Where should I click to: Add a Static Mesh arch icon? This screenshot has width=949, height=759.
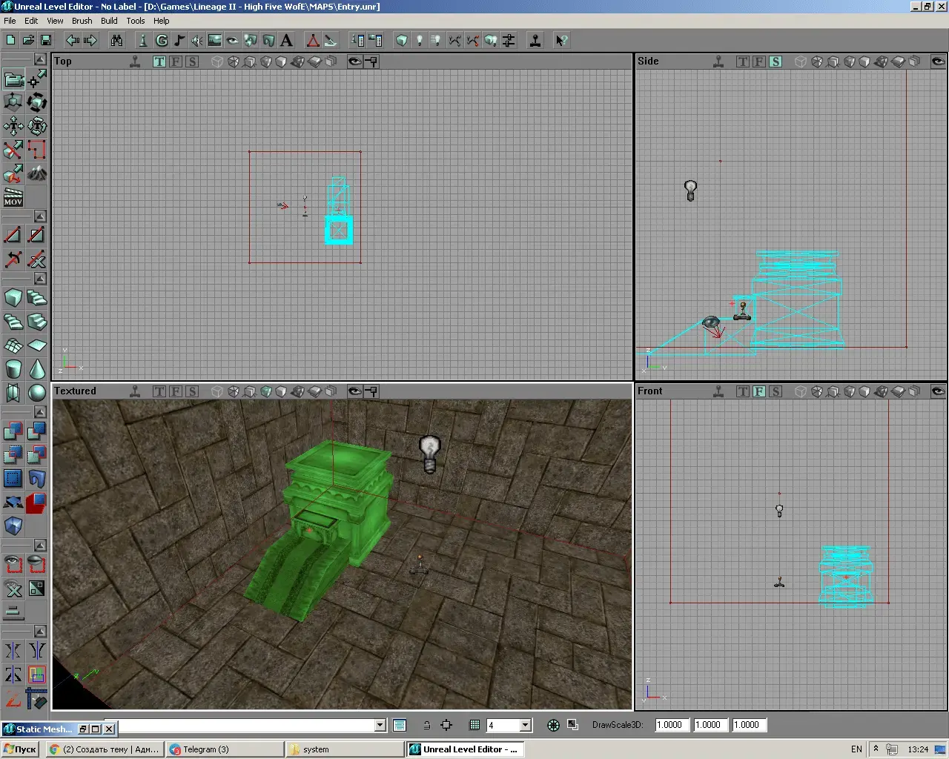click(x=36, y=478)
